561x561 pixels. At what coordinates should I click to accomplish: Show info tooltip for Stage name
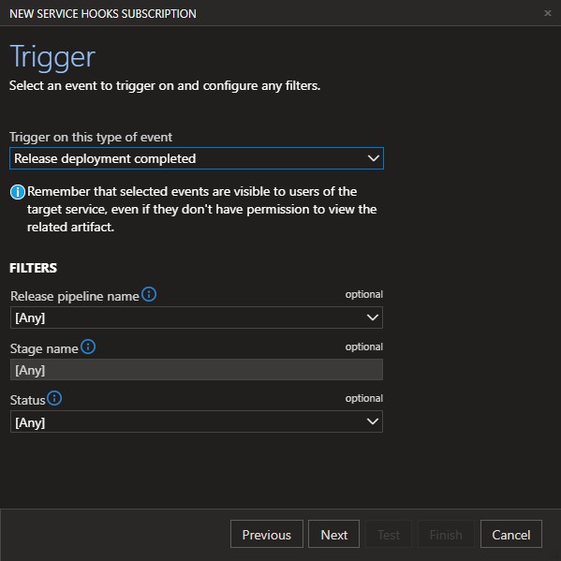click(88, 347)
